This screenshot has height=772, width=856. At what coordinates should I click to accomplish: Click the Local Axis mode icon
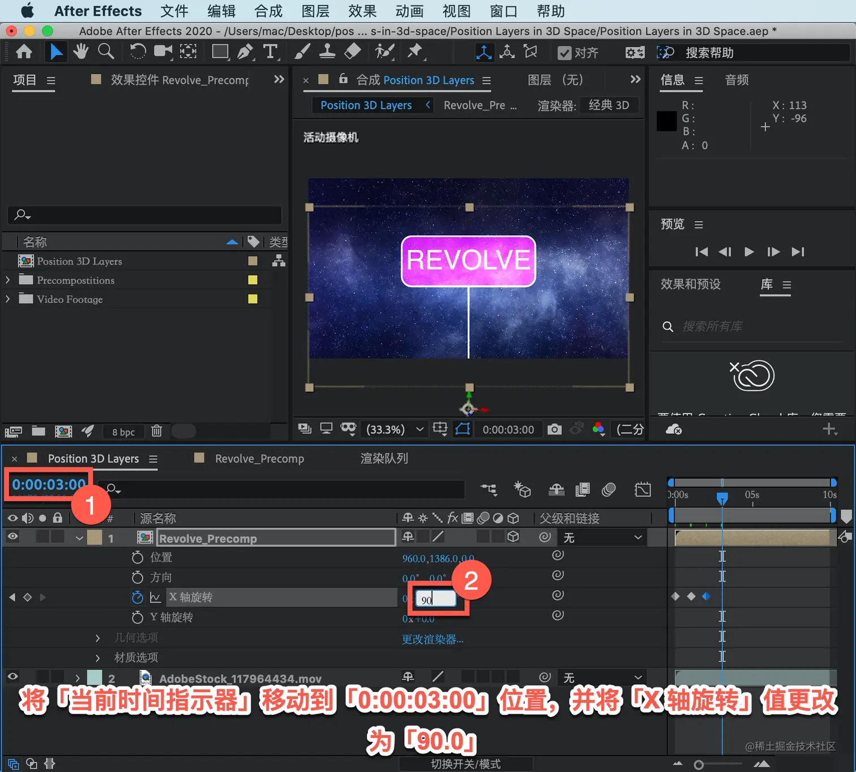click(x=484, y=52)
